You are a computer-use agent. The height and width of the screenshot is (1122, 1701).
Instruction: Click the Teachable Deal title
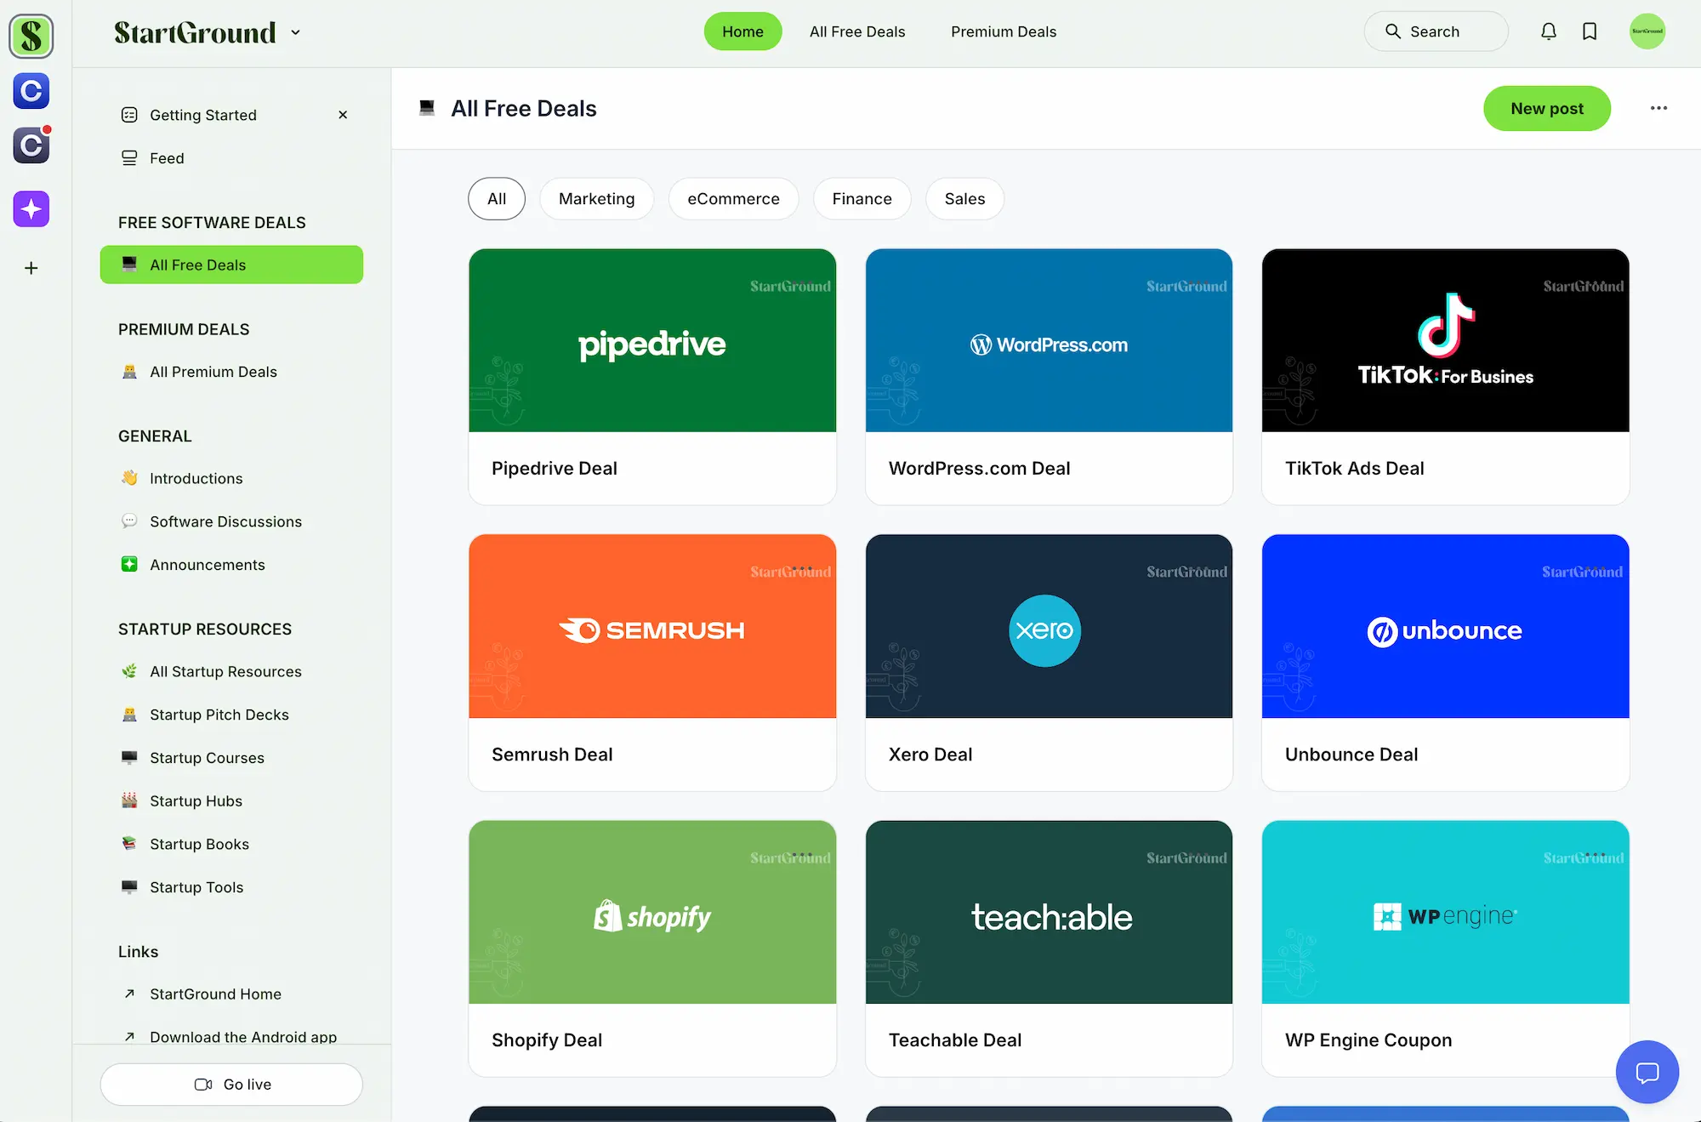click(x=954, y=1039)
